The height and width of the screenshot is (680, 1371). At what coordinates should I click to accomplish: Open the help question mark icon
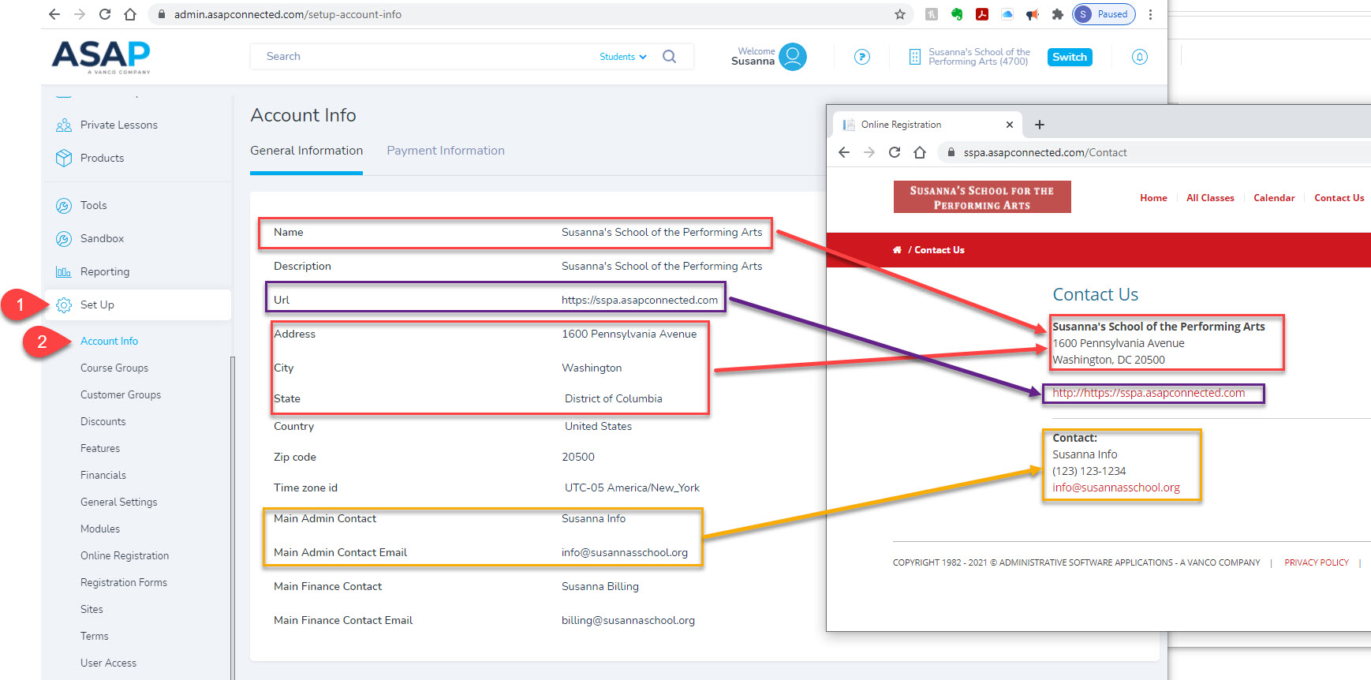click(862, 57)
